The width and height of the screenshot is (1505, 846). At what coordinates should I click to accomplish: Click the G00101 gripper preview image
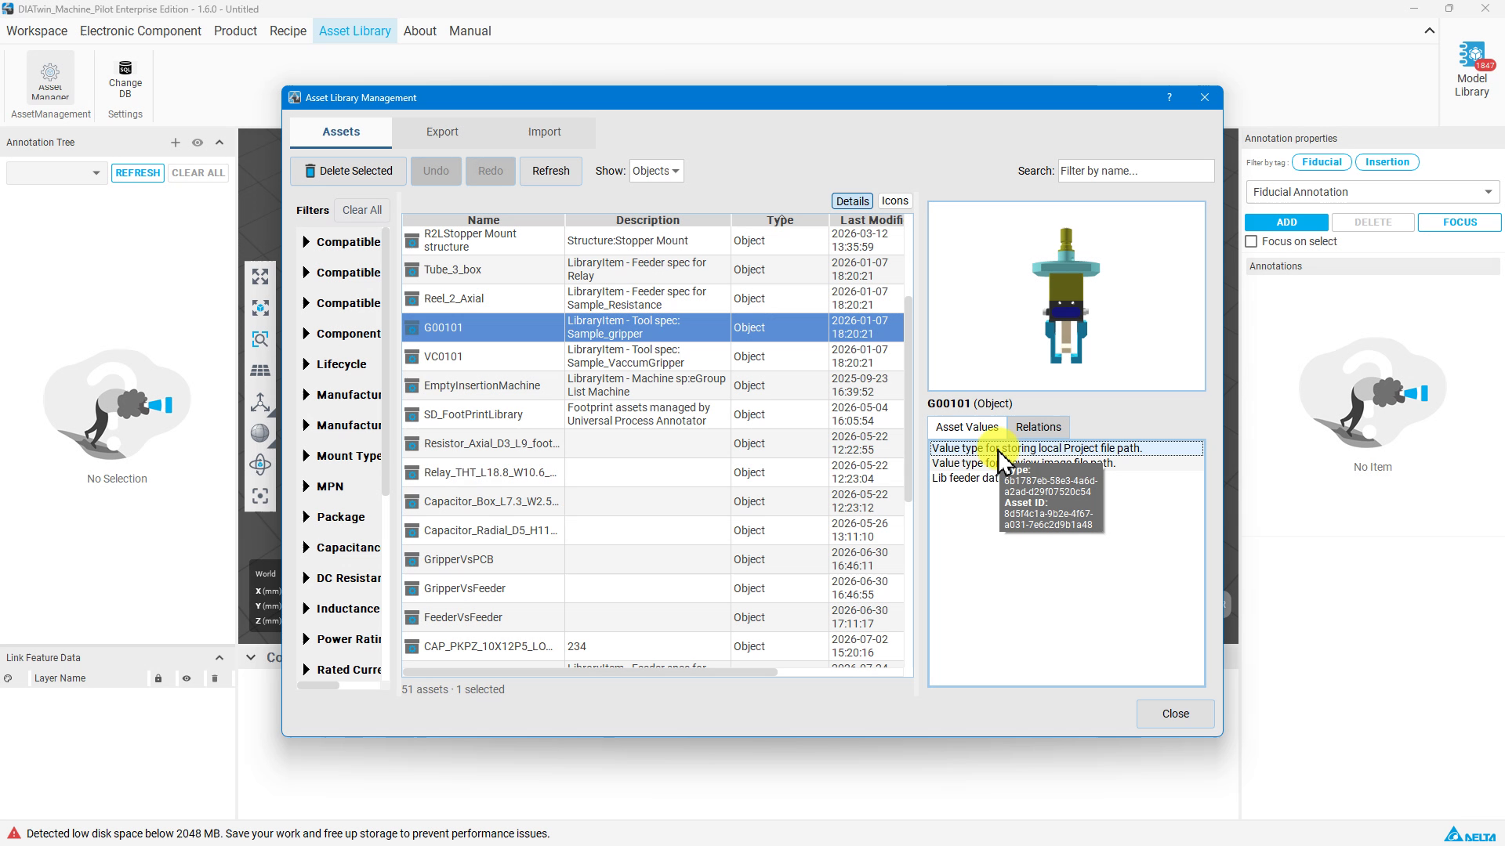coord(1066,296)
